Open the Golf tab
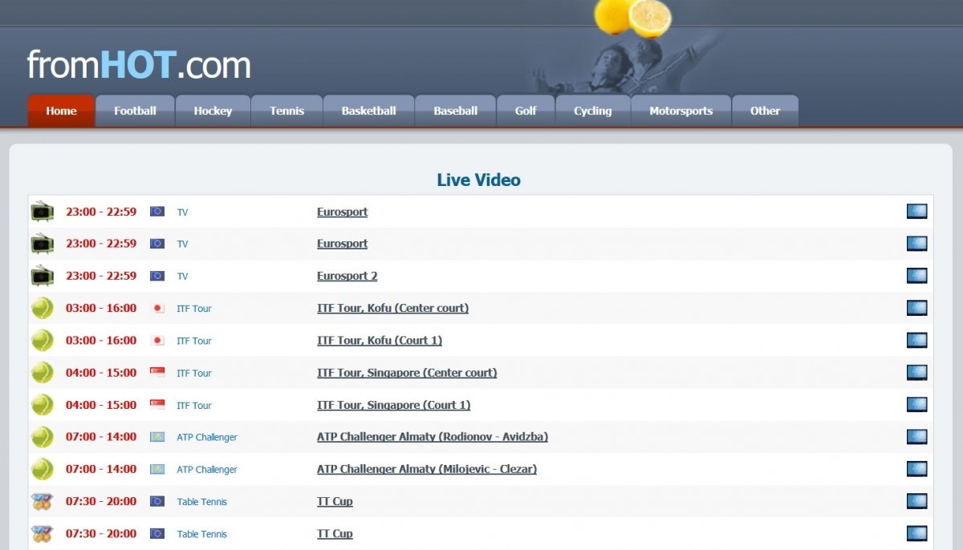This screenshot has height=550, width=963. coord(526,111)
